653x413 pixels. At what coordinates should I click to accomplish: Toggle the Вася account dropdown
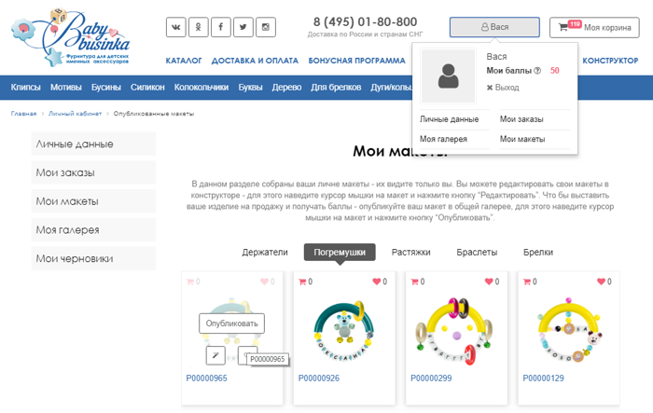point(494,27)
